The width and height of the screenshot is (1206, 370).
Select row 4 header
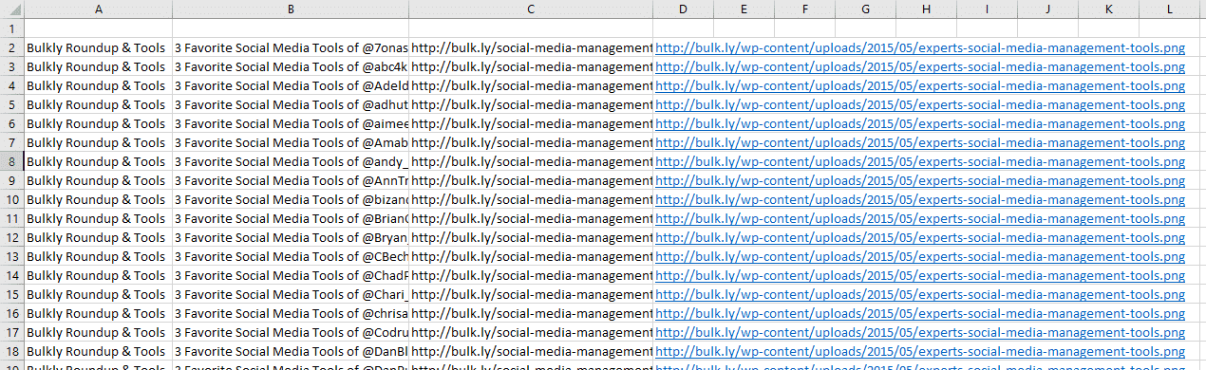[x=12, y=85]
